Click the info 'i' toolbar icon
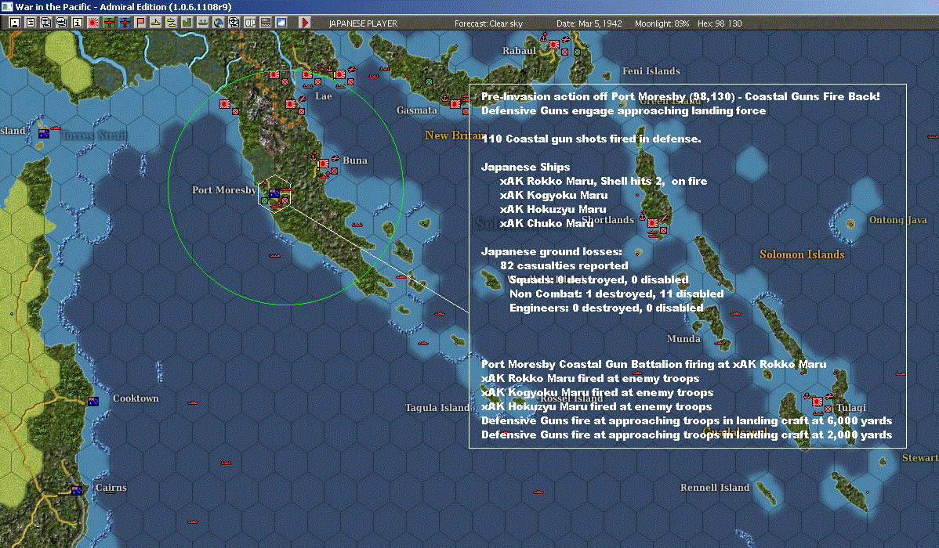The width and height of the screenshot is (939, 548). 78,23
